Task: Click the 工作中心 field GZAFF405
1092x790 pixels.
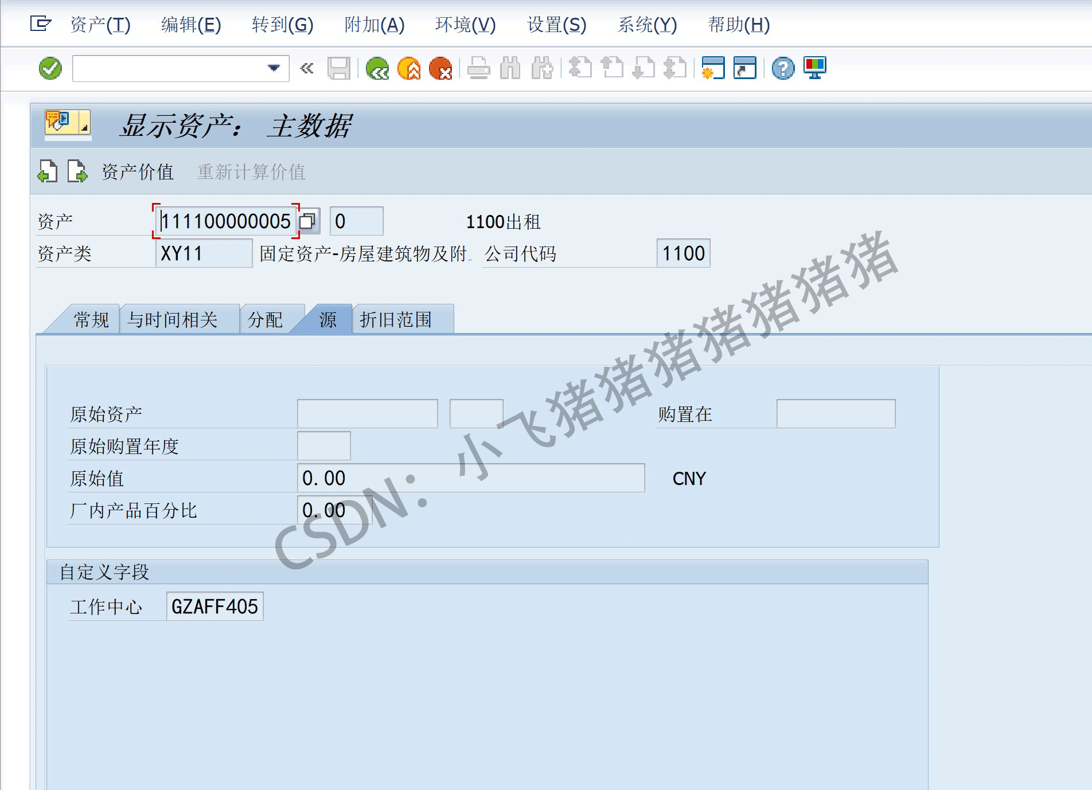Action: 215,607
